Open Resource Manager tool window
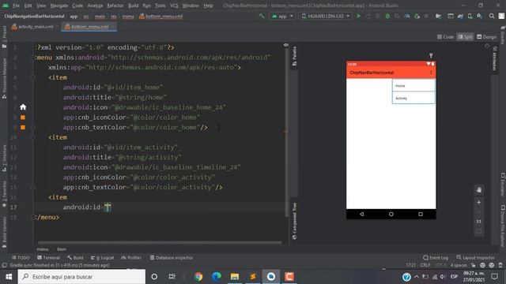506x284 pixels. [x=4, y=79]
